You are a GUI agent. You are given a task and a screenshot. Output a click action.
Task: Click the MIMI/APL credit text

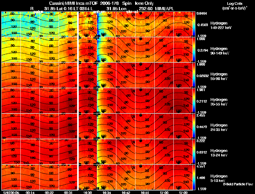164,9
